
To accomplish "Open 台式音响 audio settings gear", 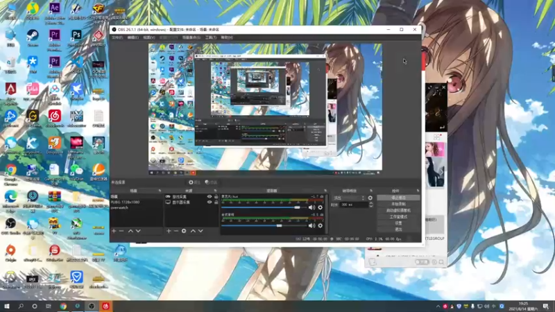I will 321,226.
